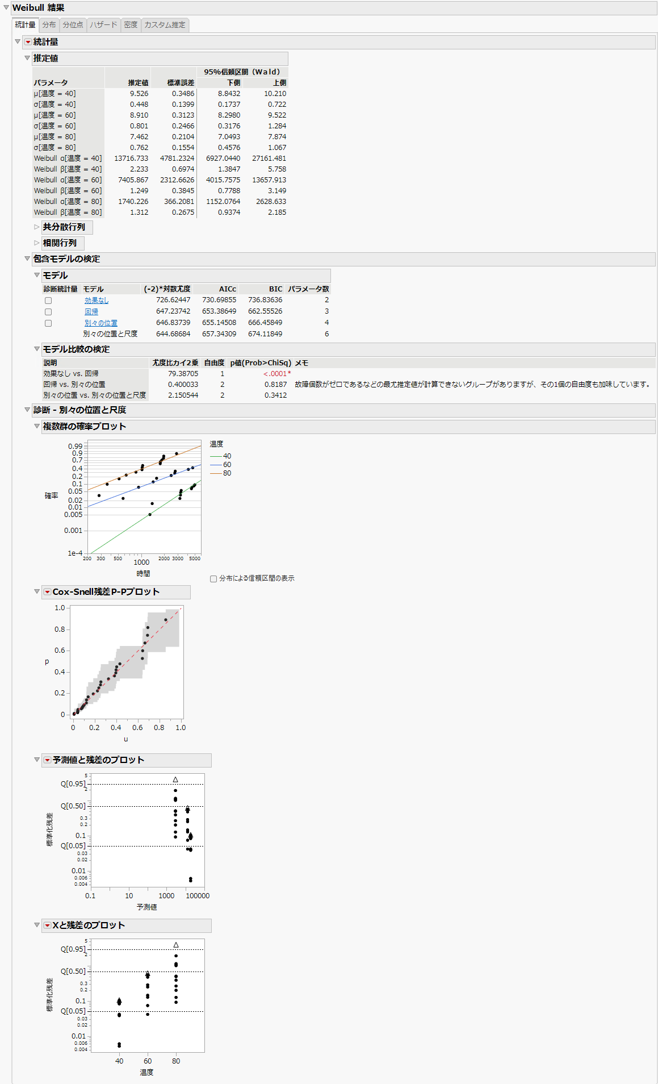Select the Weibull β[温度 = 80] parameter row label
This screenshot has width=658, height=1084.
pyautogui.click(x=68, y=212)
